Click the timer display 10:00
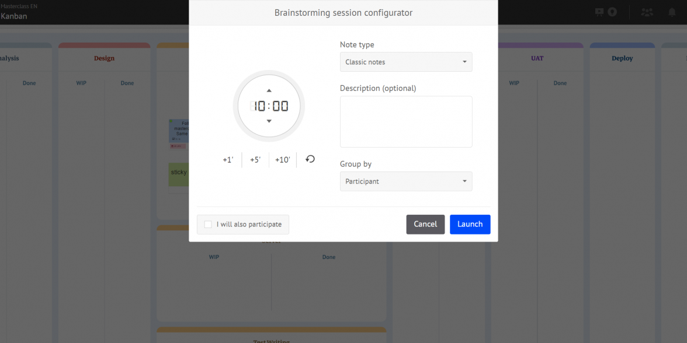The width and height of the screenshot is (687, 343). click(x=269, y=106)
